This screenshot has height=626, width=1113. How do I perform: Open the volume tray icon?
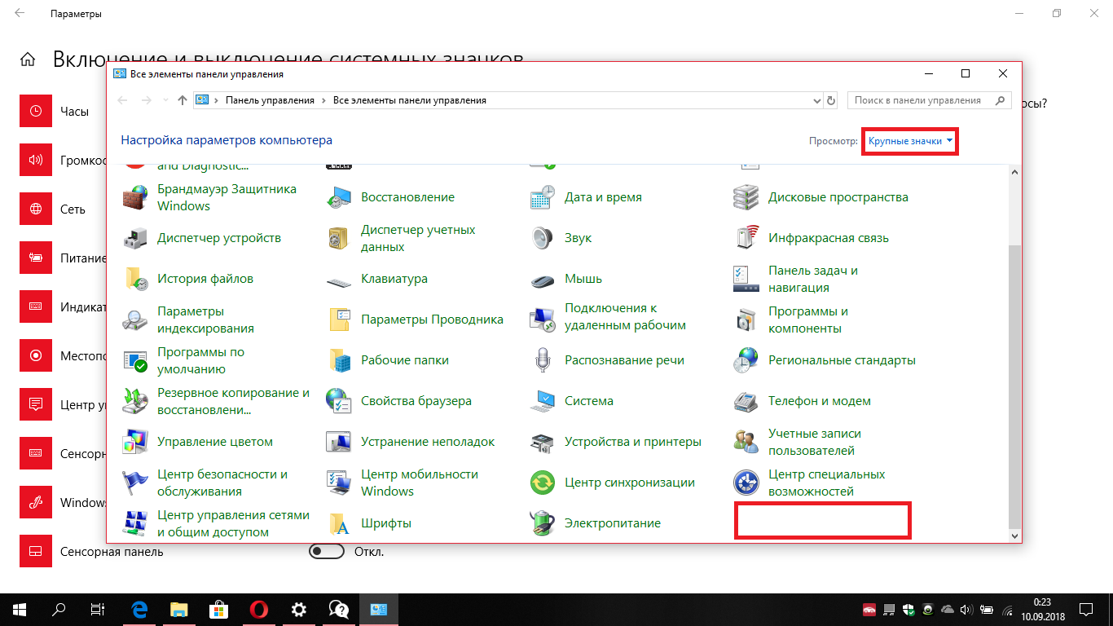click(x=966, y=609)
